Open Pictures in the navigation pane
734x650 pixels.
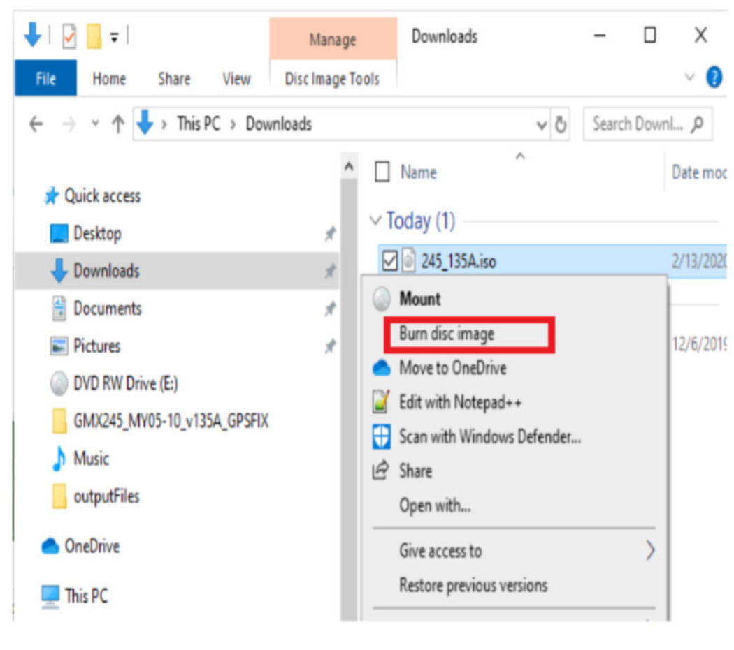click(97, 346)
